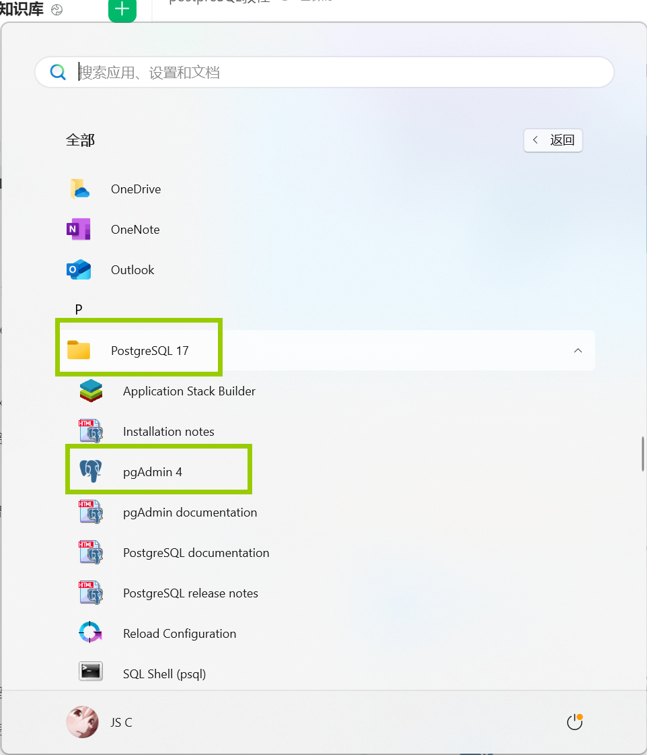Open PostgreSQL release notes entry
The height and width of the screenshot is (755, 647).
click(x=190, y=593)
